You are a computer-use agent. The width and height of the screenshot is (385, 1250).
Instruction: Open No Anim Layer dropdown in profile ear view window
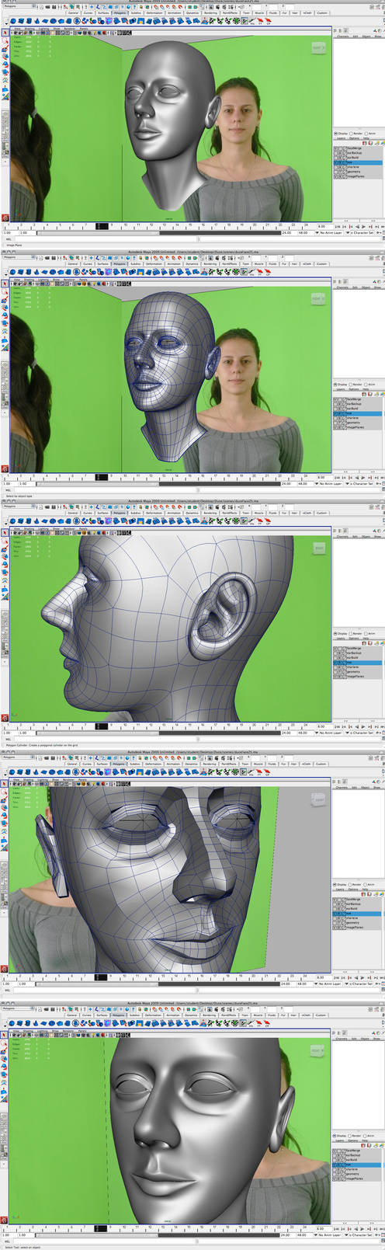pos(330,733)
